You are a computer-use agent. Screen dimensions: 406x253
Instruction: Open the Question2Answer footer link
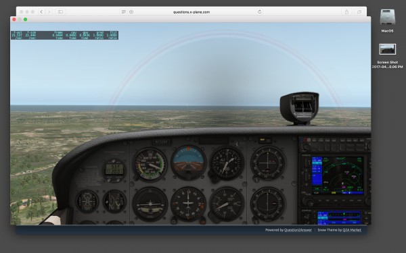298,230
